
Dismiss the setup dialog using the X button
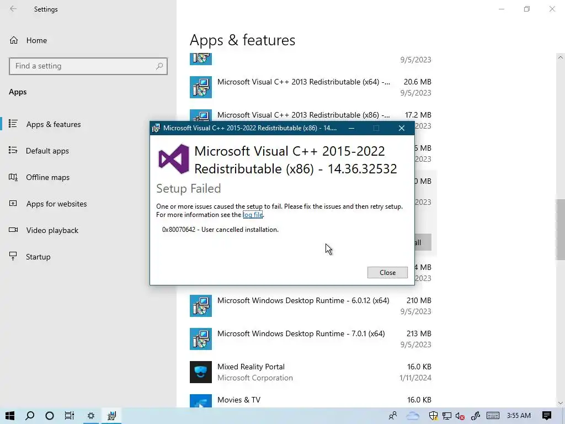pyautogui.click(x=402, y=128)
